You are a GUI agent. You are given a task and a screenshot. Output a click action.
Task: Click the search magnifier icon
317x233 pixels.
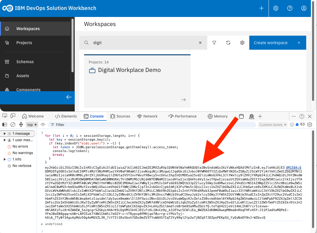86,43
